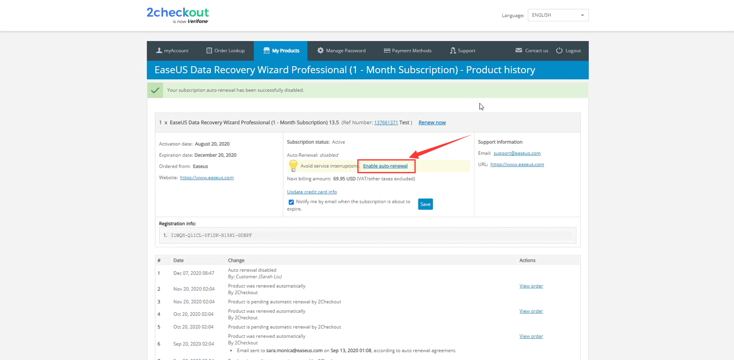The image size is (734, 360).
Task: Click the Enable auto-renewal link
Action: point(385,166)
